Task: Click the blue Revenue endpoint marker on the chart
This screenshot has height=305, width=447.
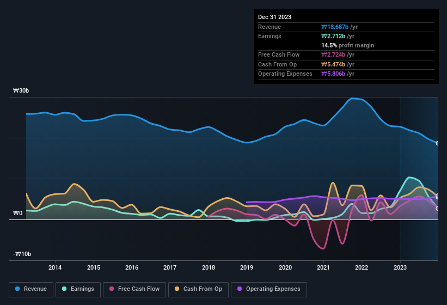Action: tap(438, 143)
